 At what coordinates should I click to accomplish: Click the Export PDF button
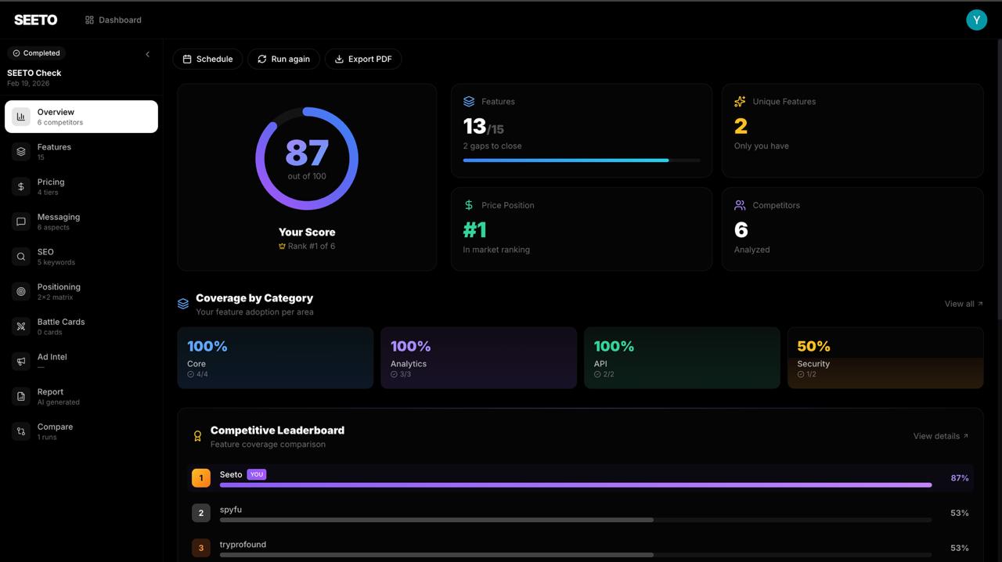click(x=363, y=59)
